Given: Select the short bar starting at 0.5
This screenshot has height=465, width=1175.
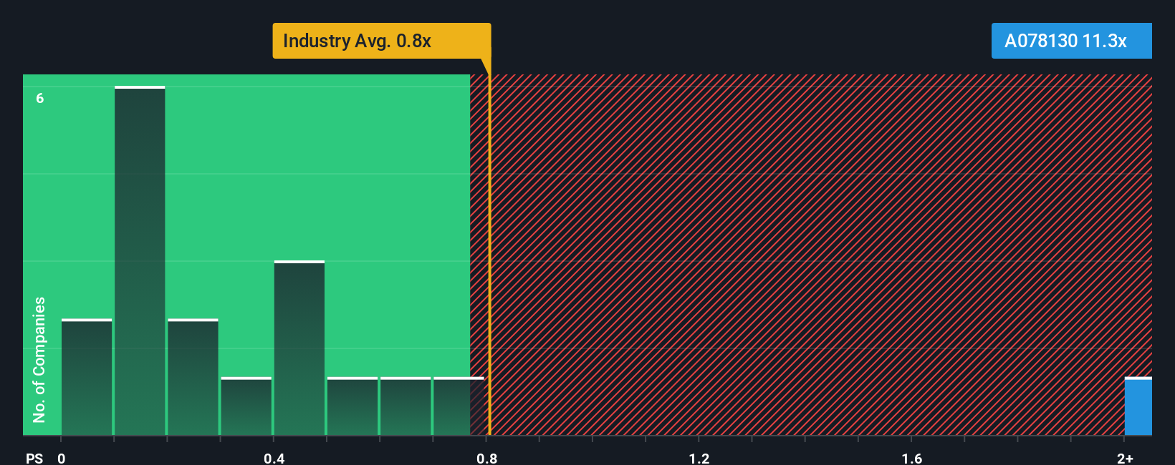Looking at the screenshot, I should click(x=352, y=406).
